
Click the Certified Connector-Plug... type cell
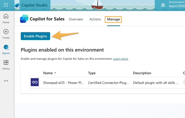point(108,83)
